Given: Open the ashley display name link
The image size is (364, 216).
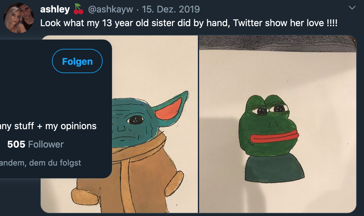Looking at the screenshot, I should (55, 9).
